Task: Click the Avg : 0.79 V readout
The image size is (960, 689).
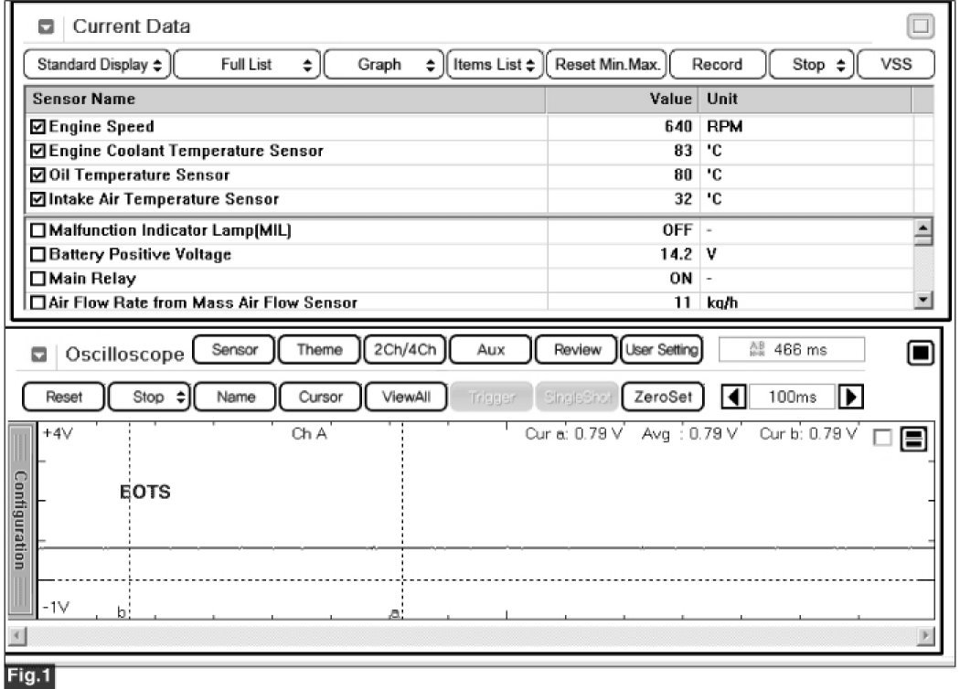Action: point(689,434)
